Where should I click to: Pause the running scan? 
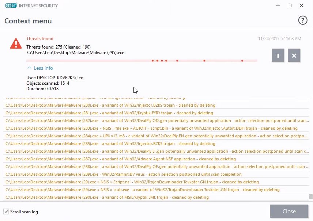click(278, 56)
